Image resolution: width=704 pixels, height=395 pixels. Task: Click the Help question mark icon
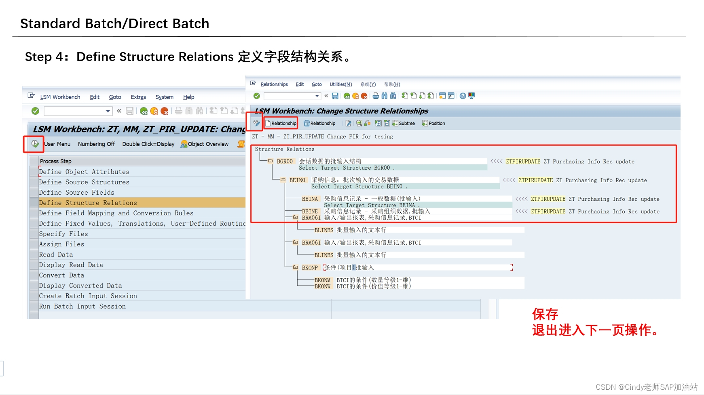(x=462, y=96)
